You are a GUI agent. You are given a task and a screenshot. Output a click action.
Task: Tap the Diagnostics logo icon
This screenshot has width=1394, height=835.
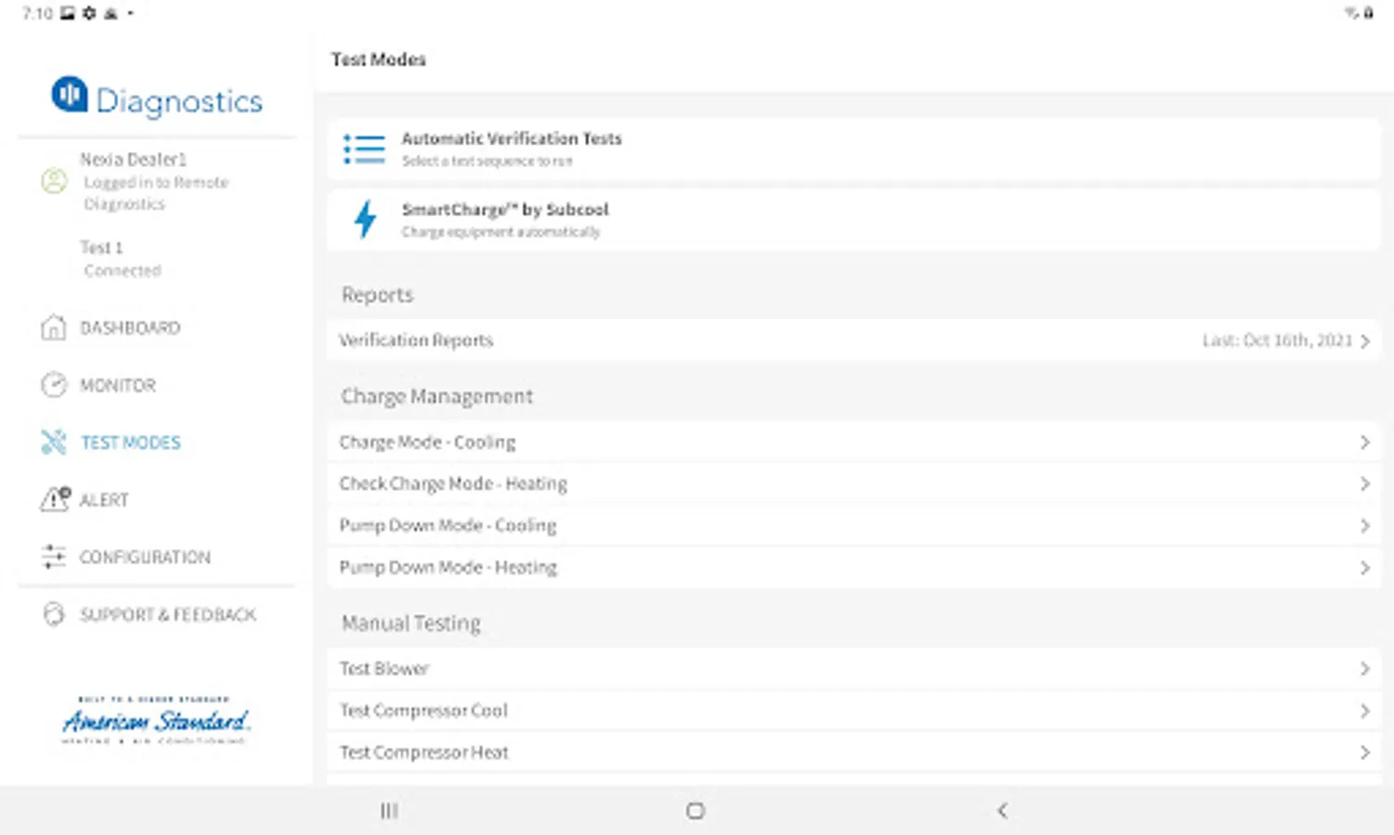70,95
